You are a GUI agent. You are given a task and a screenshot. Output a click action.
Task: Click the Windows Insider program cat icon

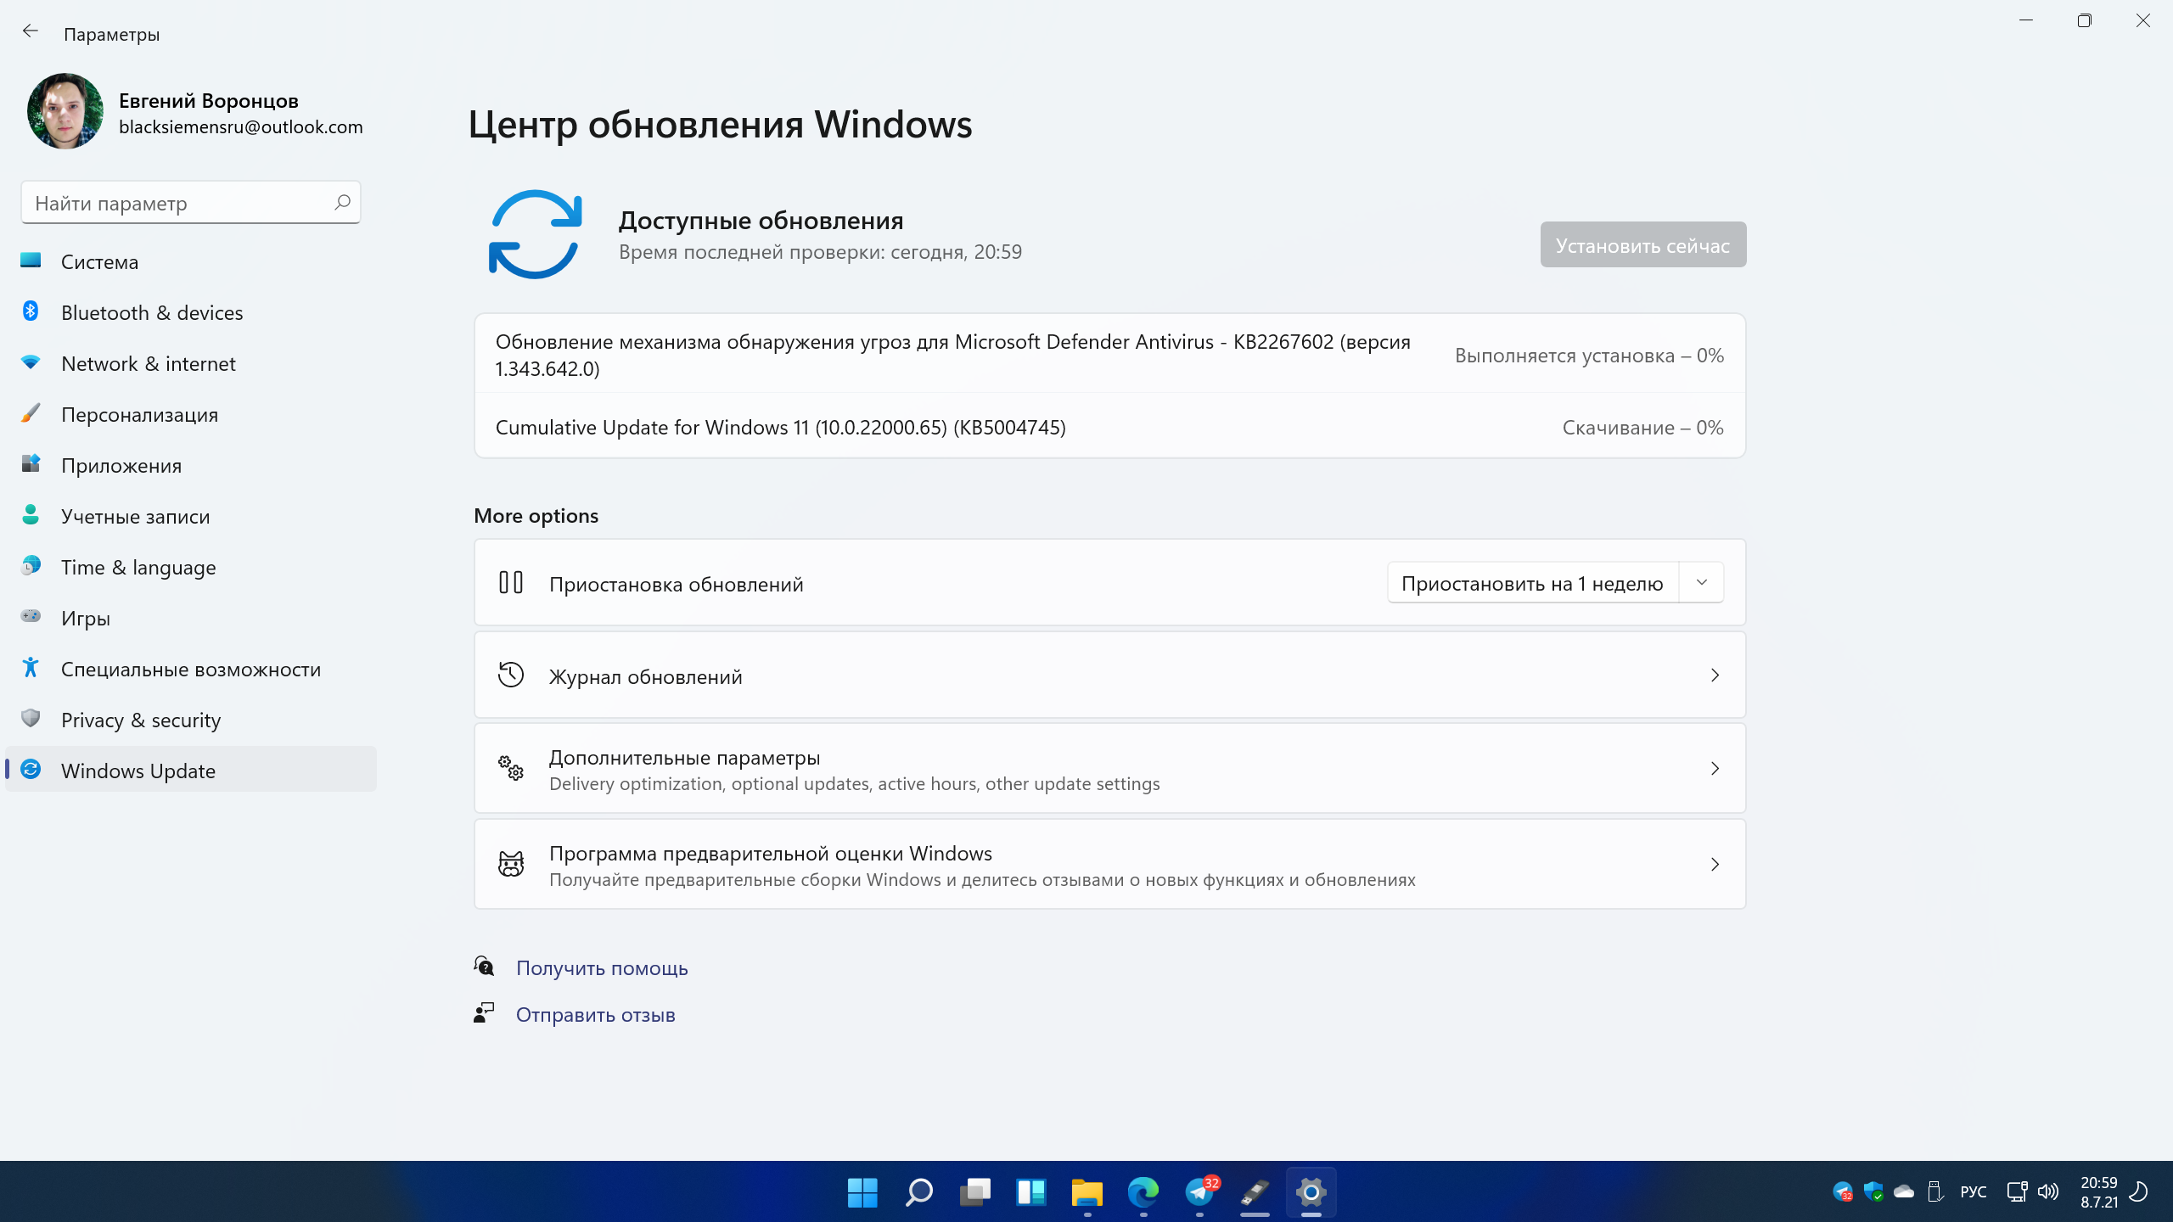point(511,864)
